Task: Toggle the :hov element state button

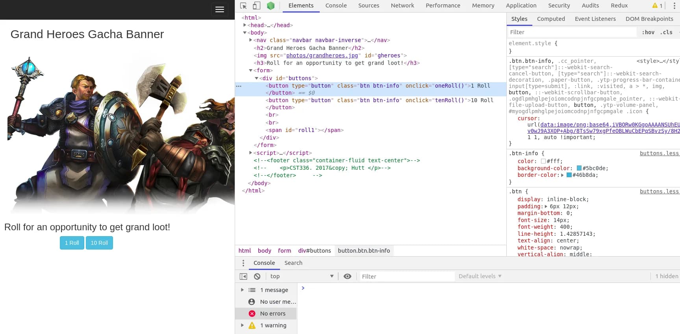Action: coord(648,32)
